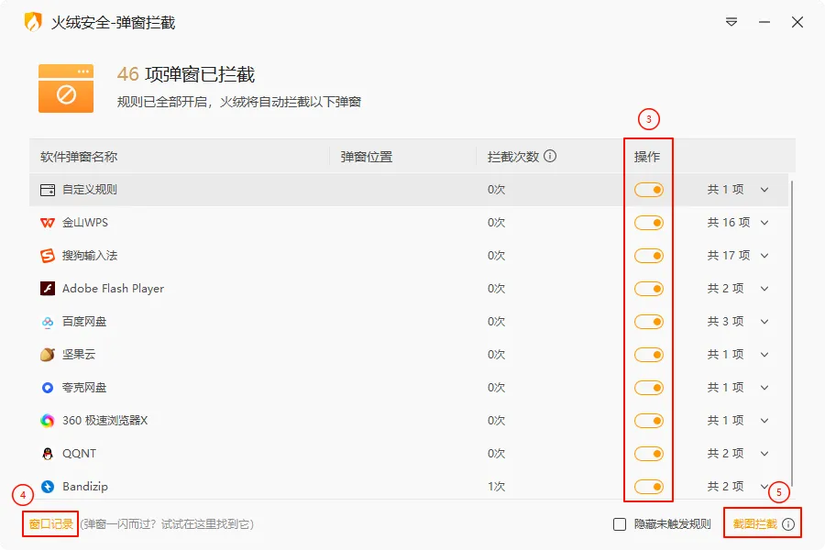
Task: Click the 360 极速浏览器X icon
Action: pyautogui.click(x=48, y=421)
